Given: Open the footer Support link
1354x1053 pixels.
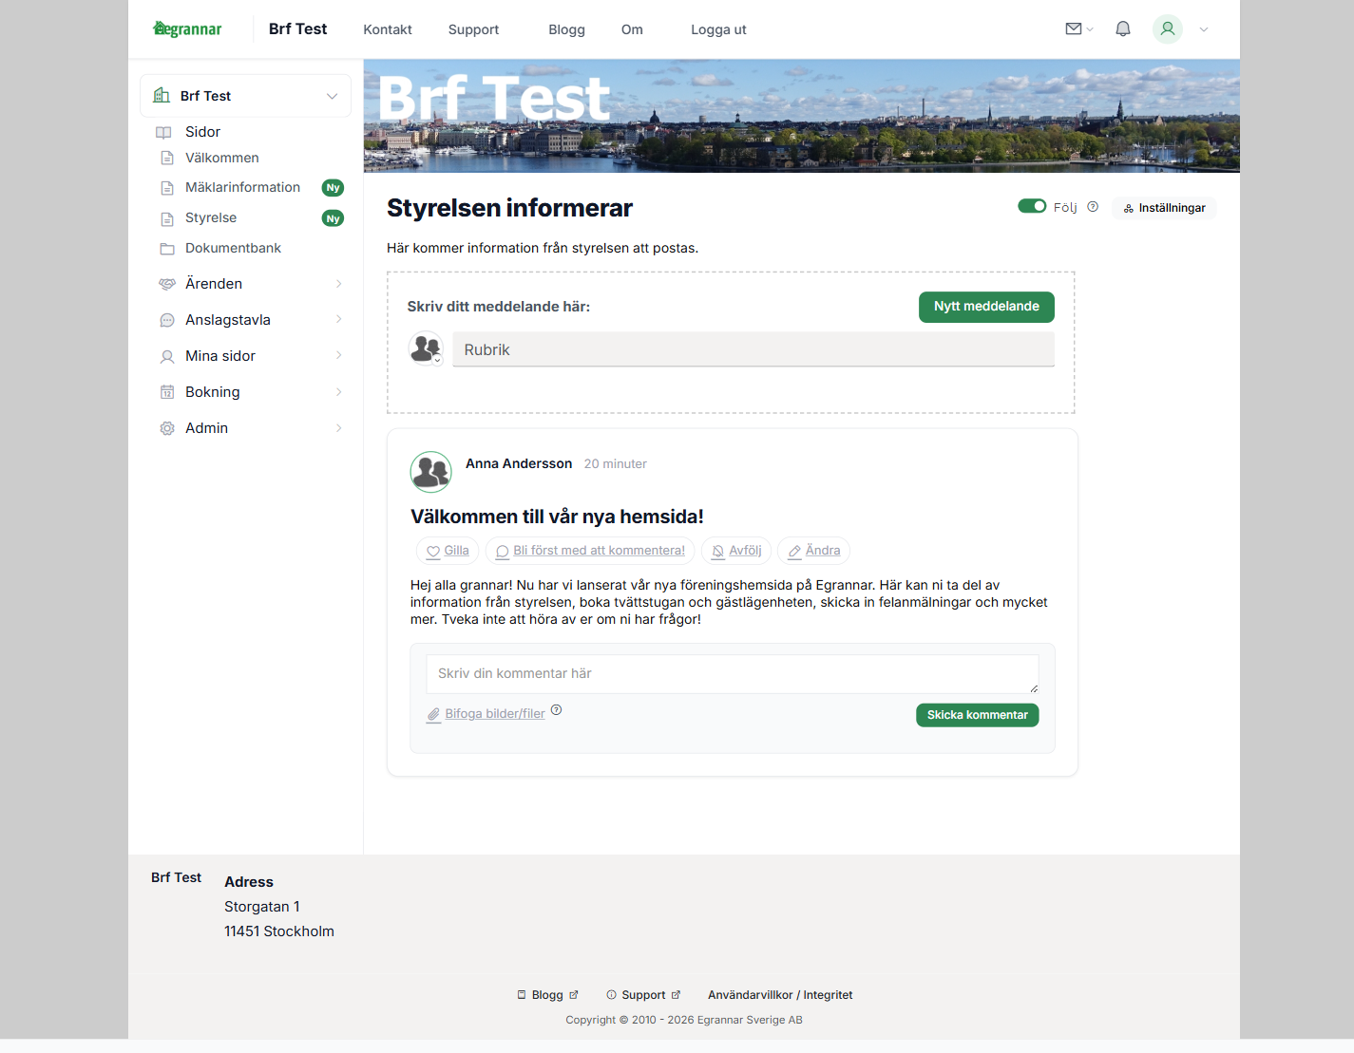Looking at the screenshot, I should click(643, 995).
